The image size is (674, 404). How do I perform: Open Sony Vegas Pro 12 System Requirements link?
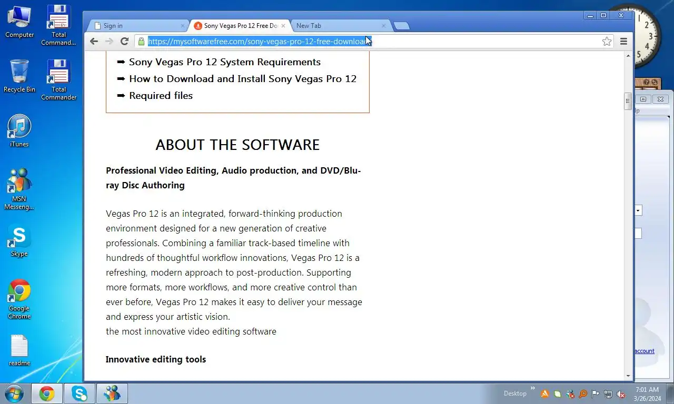[x=225, y=62]
